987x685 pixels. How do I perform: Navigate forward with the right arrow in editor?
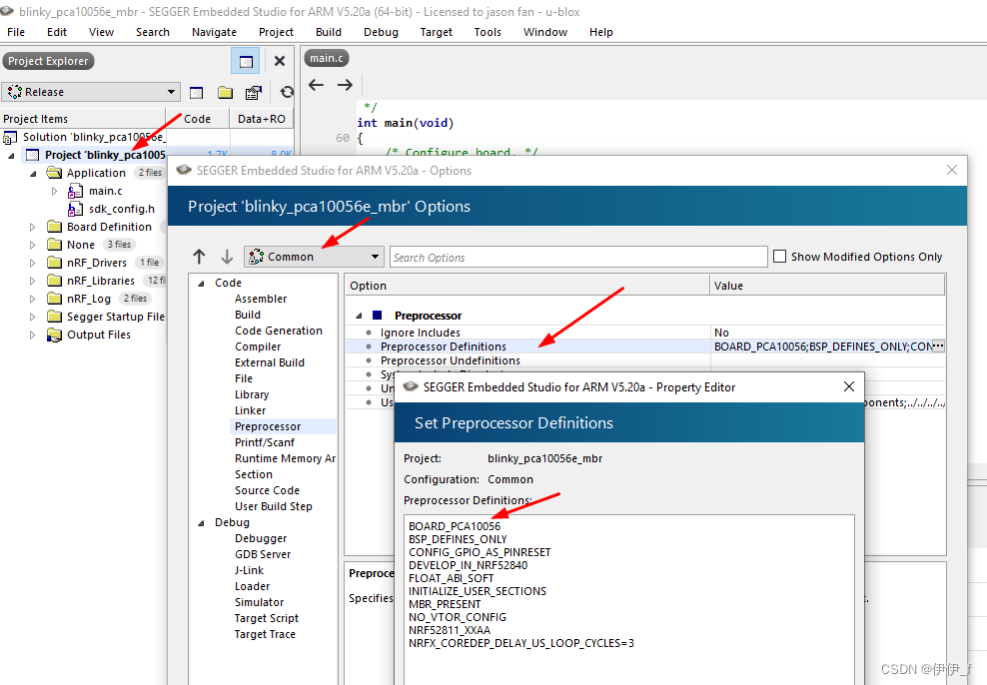pos(345,85)
